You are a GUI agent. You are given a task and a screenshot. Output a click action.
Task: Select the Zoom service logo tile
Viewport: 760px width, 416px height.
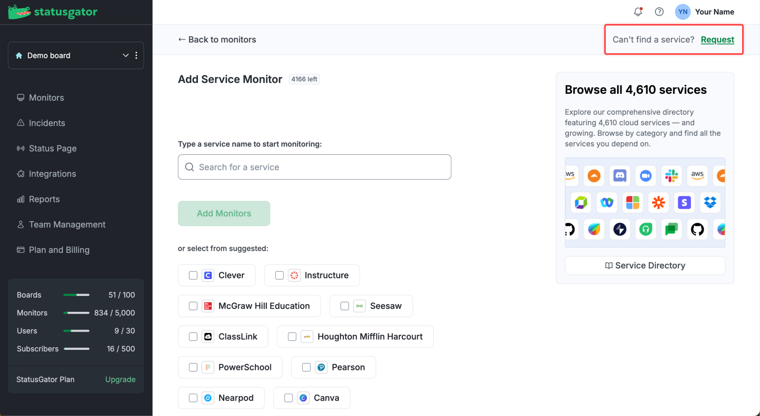click(x=646, y=176)
